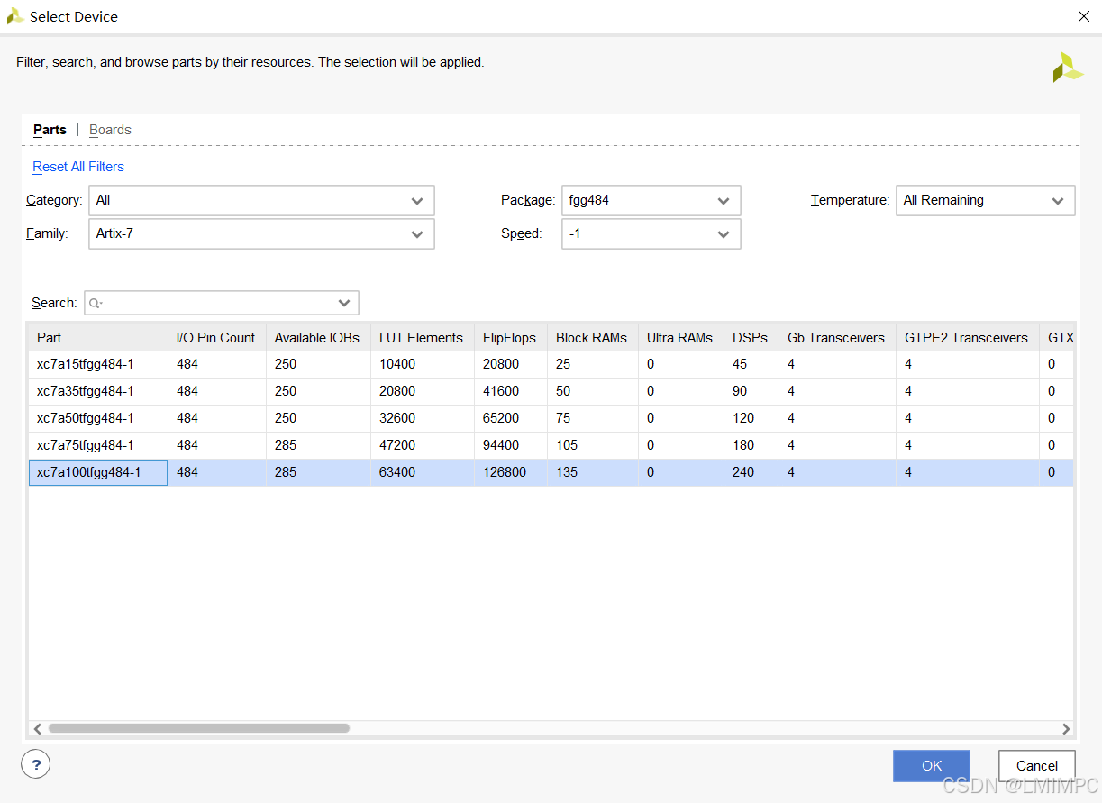The width and height of the screenshot is (1102, 803).
Task: Sort by GTPE2 Transceivers column header
Action: tap(966, 338)
